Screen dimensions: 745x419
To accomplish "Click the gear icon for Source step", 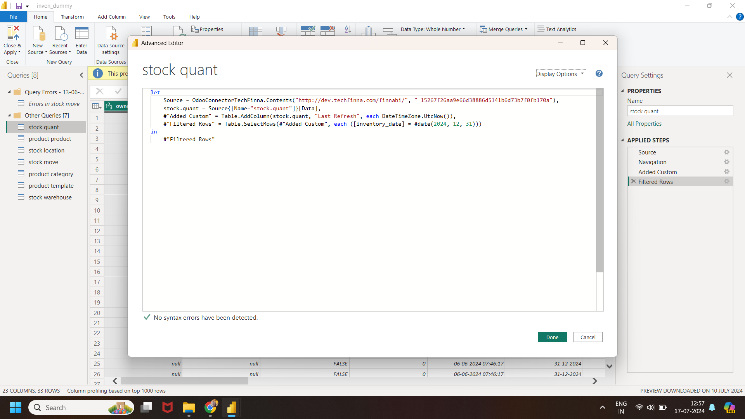I will coord(727,152).
